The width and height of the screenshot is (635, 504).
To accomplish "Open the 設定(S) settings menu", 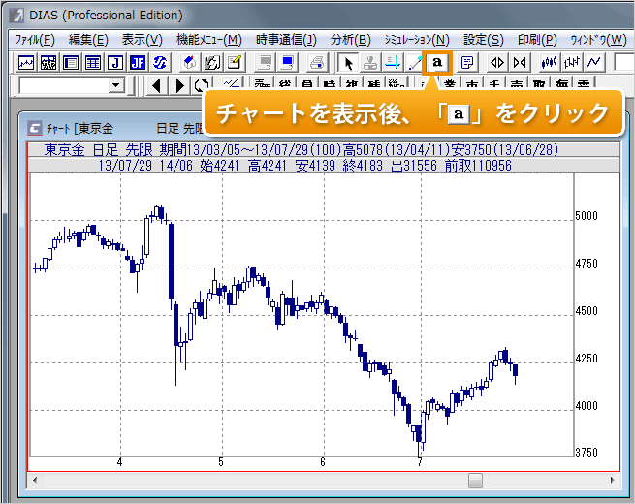I will (483, 40).
